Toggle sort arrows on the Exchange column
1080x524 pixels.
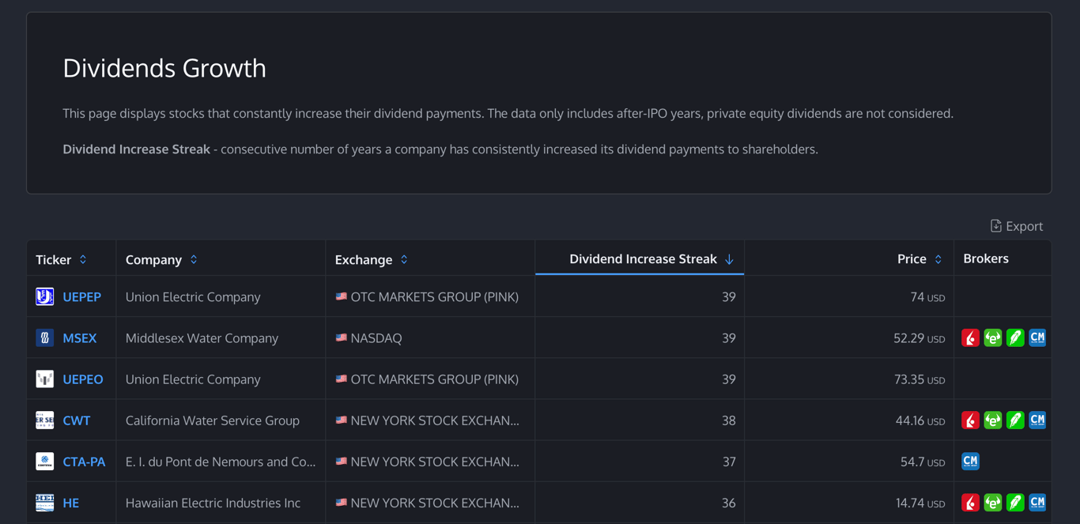(404, 259)
